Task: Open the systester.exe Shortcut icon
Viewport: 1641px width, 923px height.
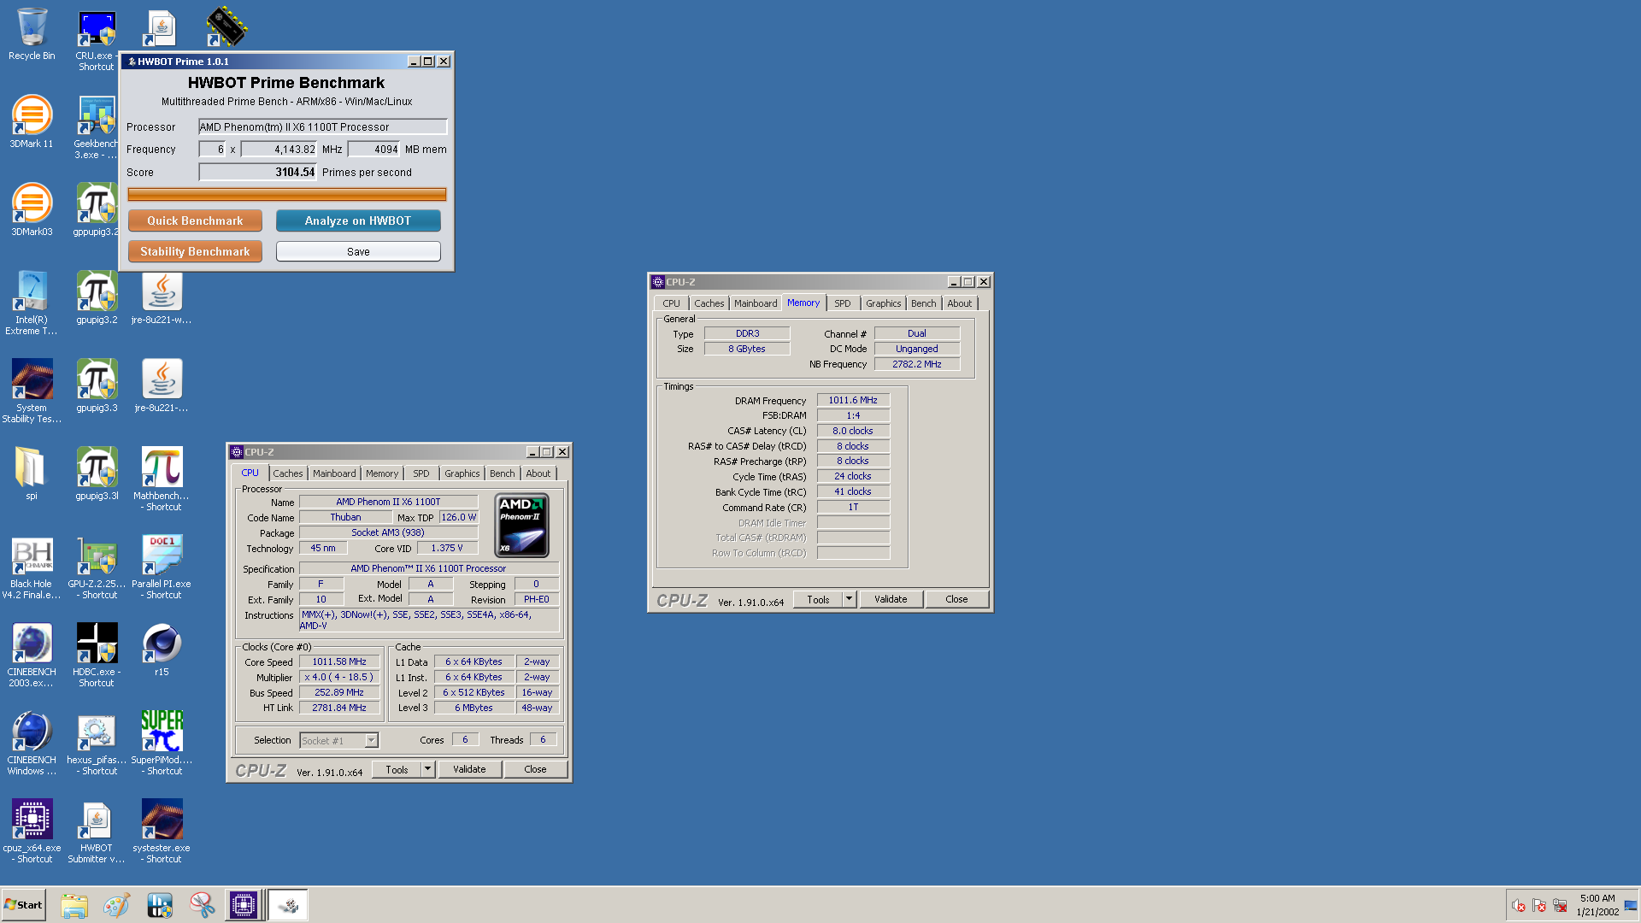Action: [x=162, y=831]
